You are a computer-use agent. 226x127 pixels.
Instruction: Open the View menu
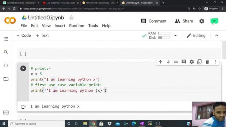(46, 26)
